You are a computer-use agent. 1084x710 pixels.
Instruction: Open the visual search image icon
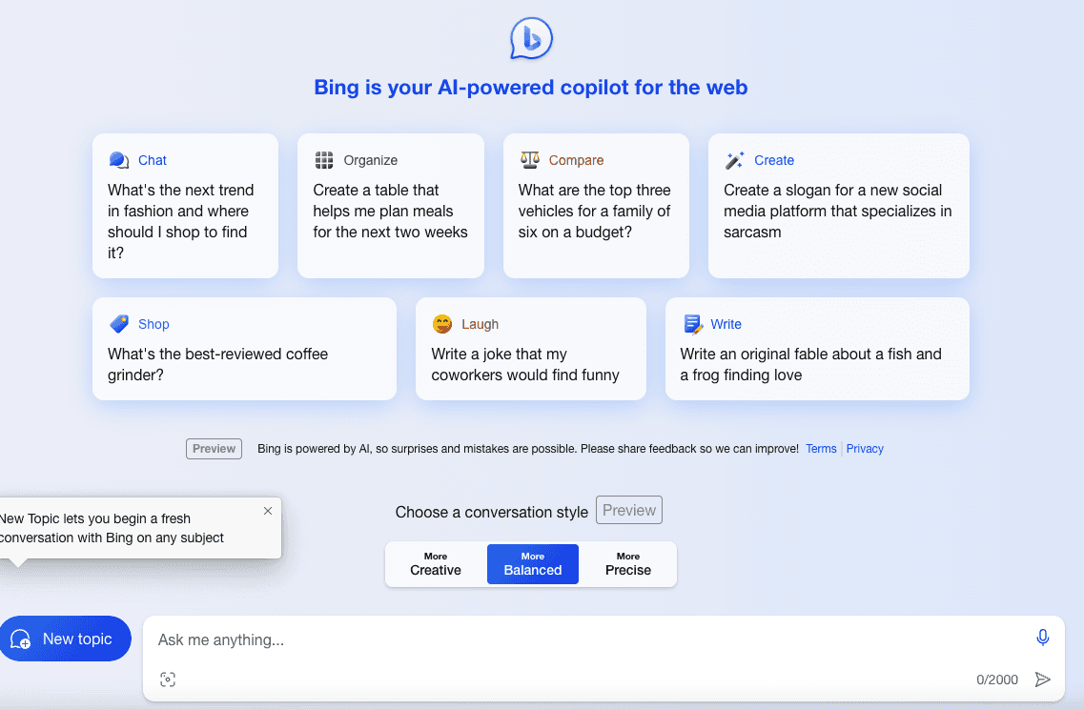[168, 680]
